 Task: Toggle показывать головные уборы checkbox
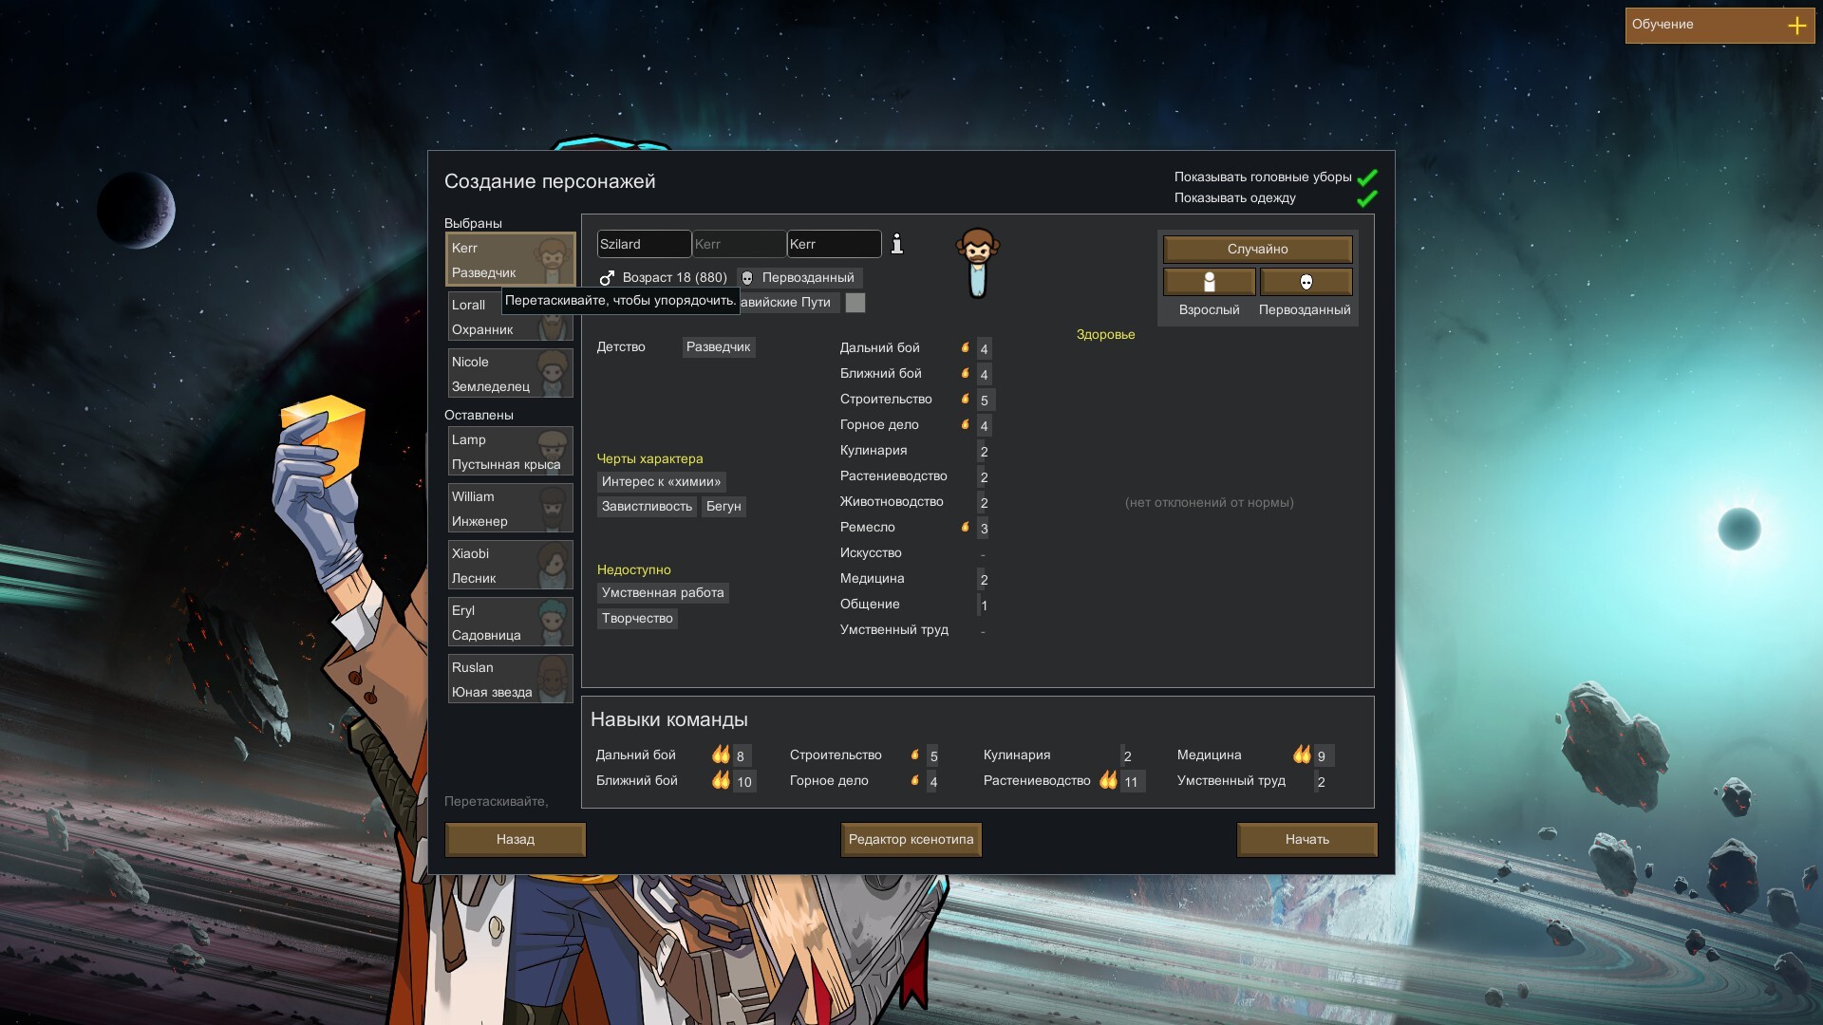pyautogui.click(x=1366, y=177)
